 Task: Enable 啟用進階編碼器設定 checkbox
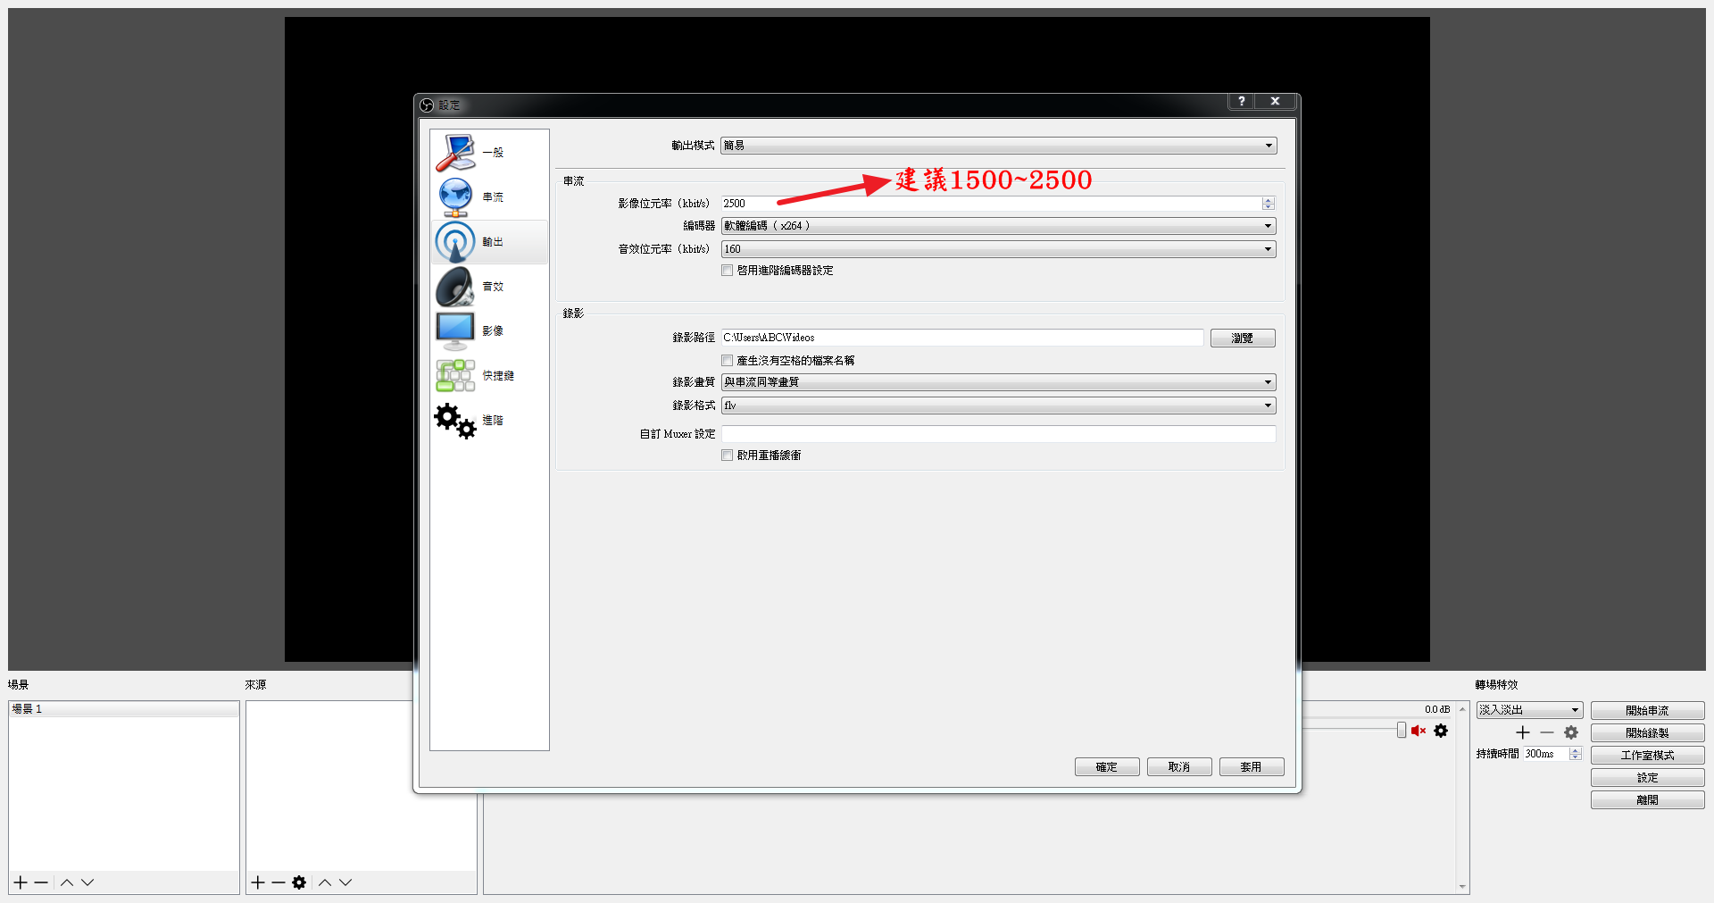click(x=728, y=271)
